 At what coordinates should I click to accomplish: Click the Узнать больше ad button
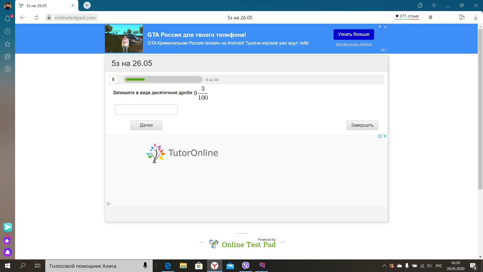click(x=353, y=34)
